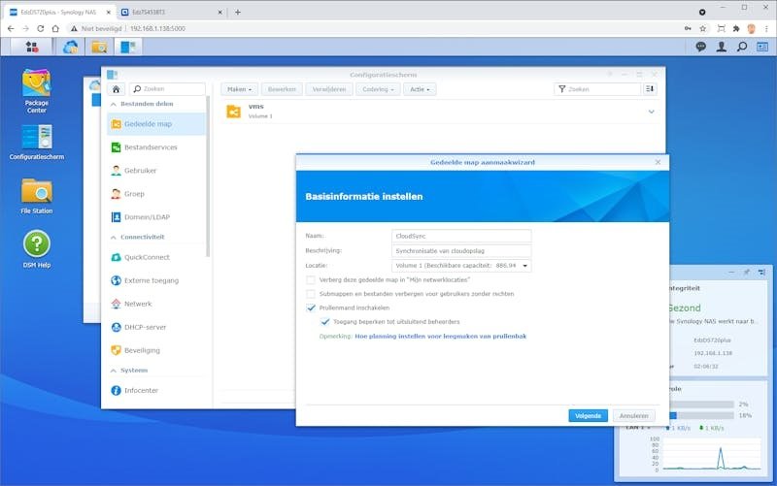Open Bestandservices in the sidebar
The height and width of the screenshot is (486, 777).
coord(156,147)
